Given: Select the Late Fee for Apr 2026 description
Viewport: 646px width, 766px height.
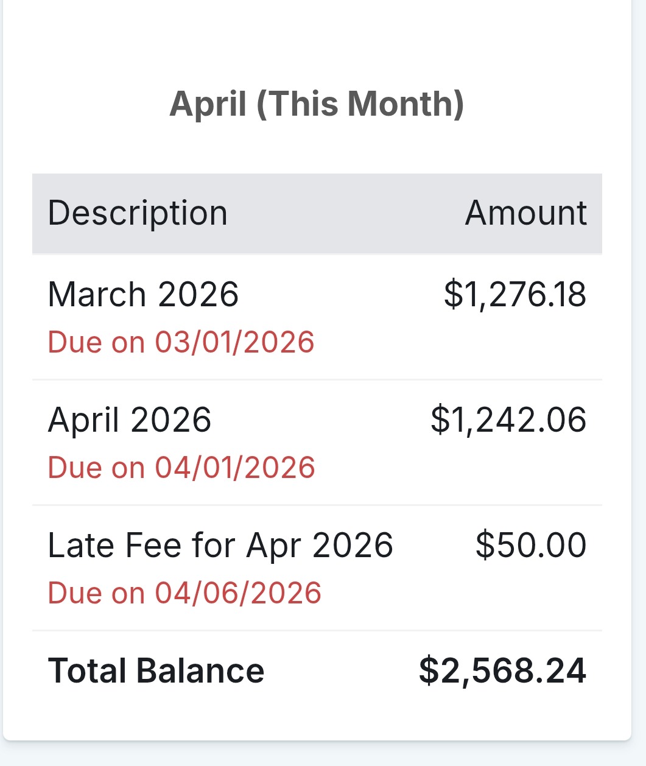Looking at the screenshot, I should pyautogui.click(x=220, y=546).
